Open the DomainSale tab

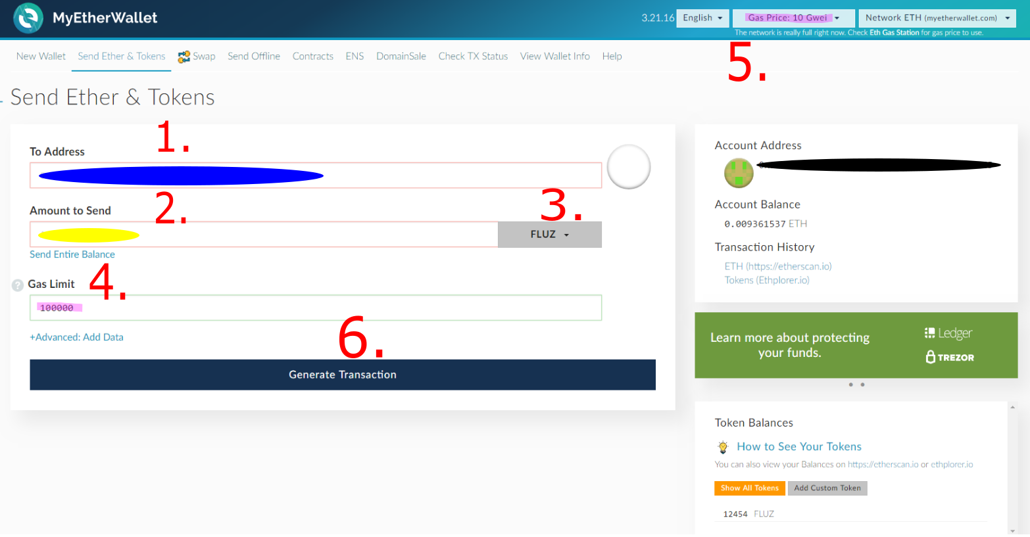tap(401, 57)
